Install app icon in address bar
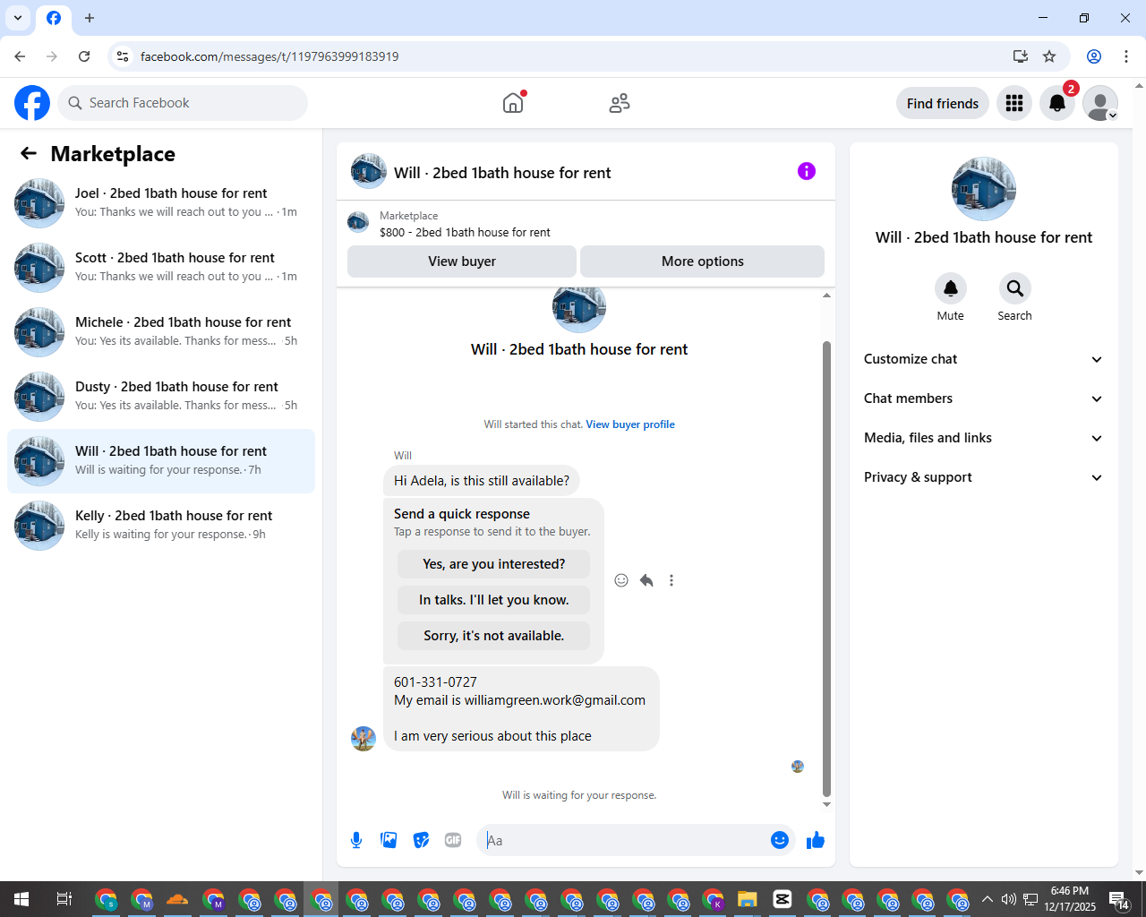Screen dimensions: 1146x917 point(1020,56)
